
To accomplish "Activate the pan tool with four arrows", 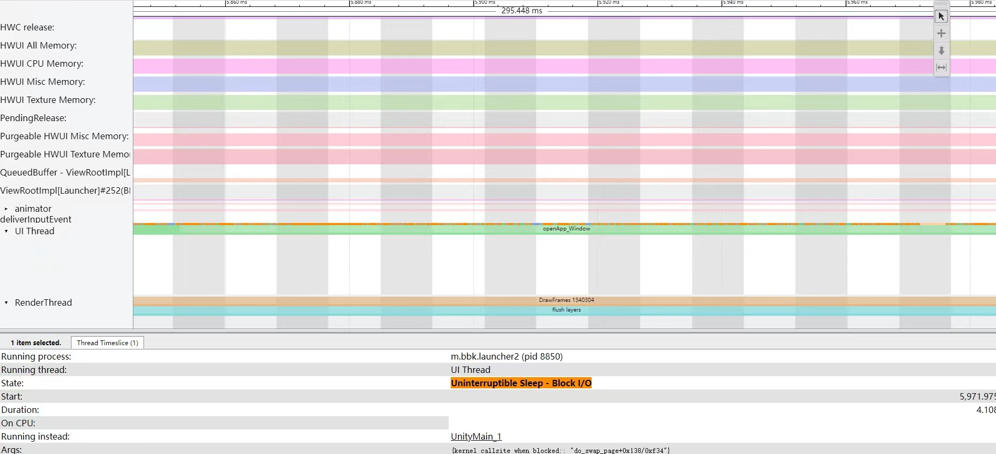I will click(x=941, y=34).
